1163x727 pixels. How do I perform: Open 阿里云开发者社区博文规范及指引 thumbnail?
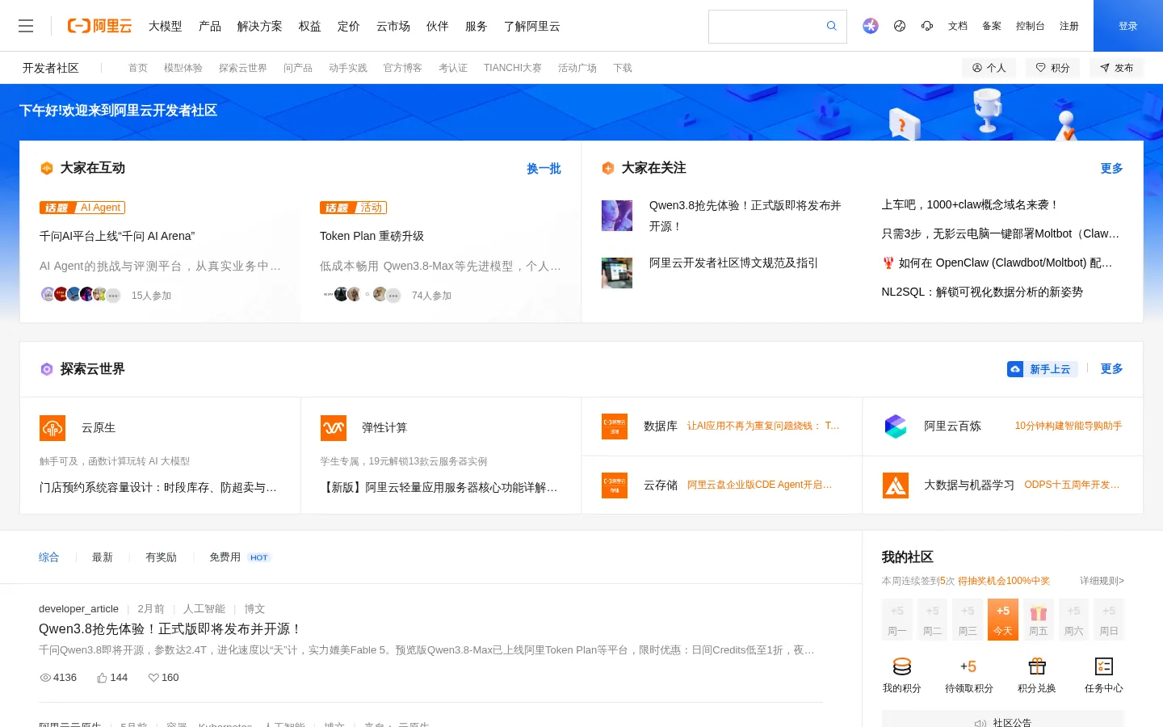coord(617,273)
